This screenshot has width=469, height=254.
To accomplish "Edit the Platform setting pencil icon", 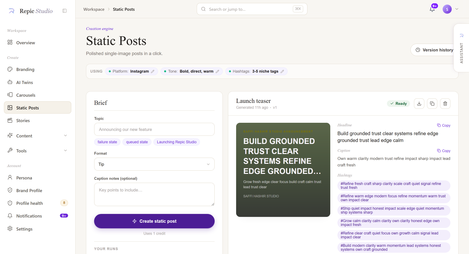I will click(153, 71).
